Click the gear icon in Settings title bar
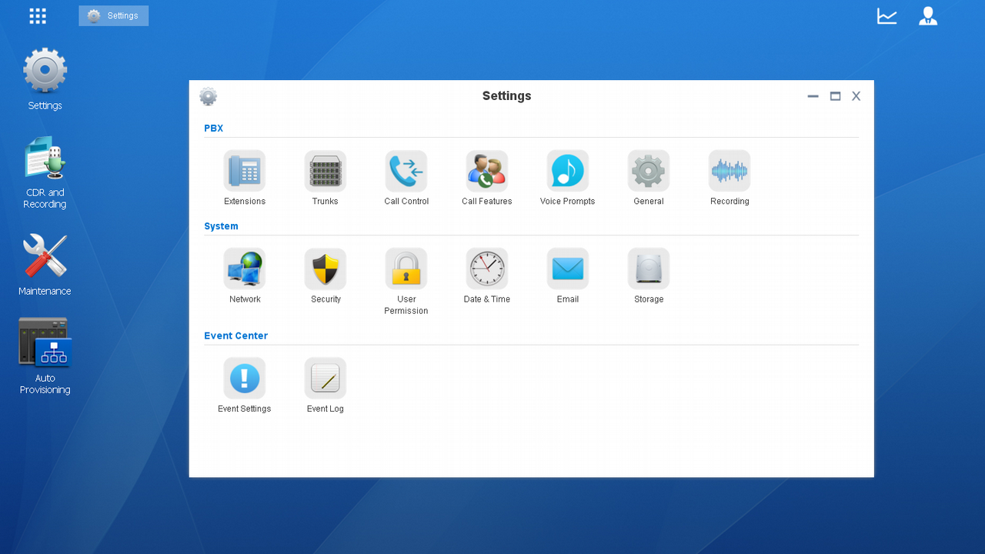The width and height of the screenshot is (985, 554). (x=208, y=96)
